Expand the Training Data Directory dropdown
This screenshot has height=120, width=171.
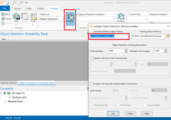pyautogui.click(x=164, y=36)
